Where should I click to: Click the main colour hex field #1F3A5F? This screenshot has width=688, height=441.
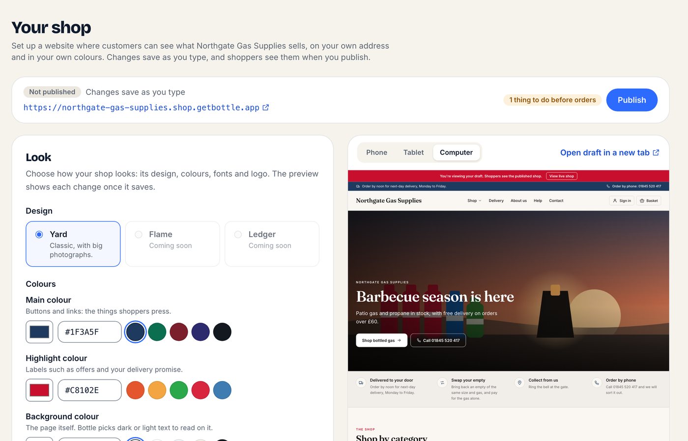tap(89, 332)
